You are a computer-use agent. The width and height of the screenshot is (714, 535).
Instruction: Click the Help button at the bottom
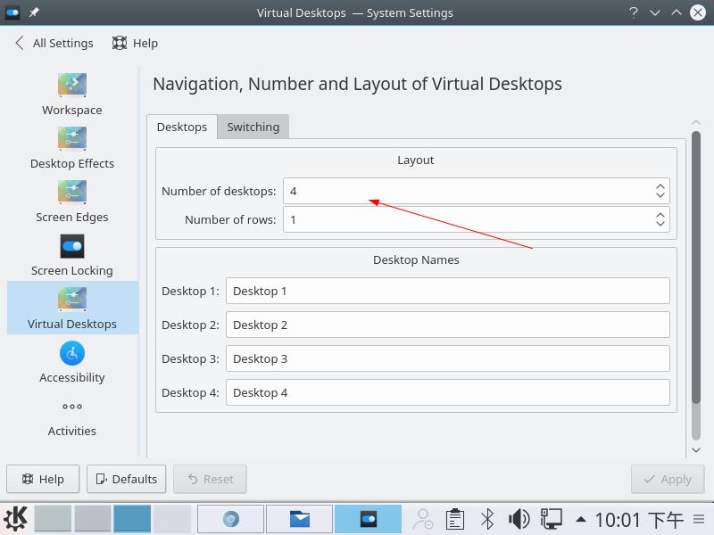point(43,479)
